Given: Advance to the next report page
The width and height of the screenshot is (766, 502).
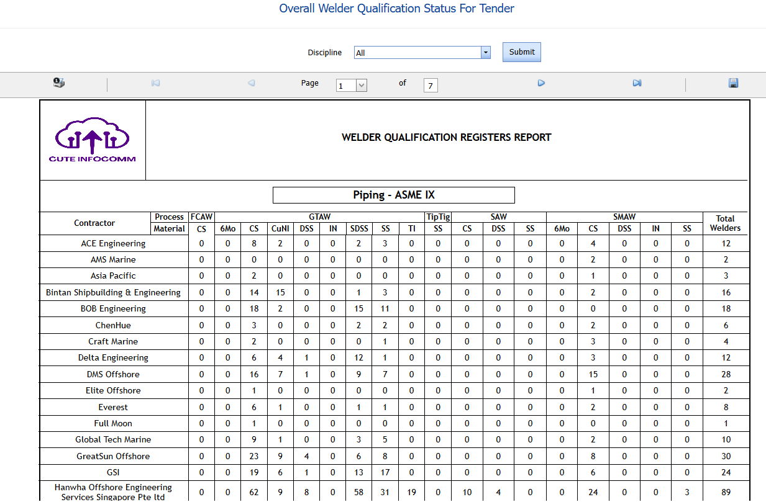Looking at the screenshot, I should (541, 83).
